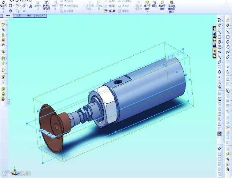Select the ribbon point tool asterisk
The image size is (232, 178).
click(24, 11)
